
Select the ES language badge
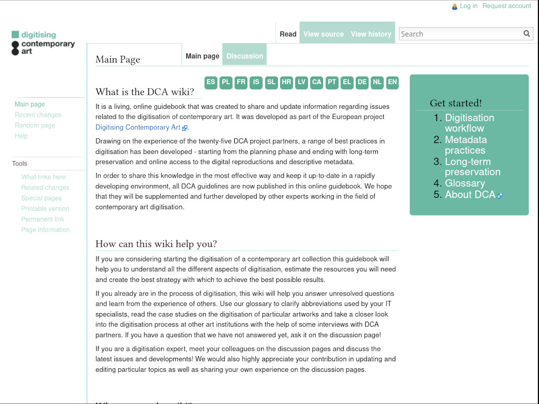point(211,82)
